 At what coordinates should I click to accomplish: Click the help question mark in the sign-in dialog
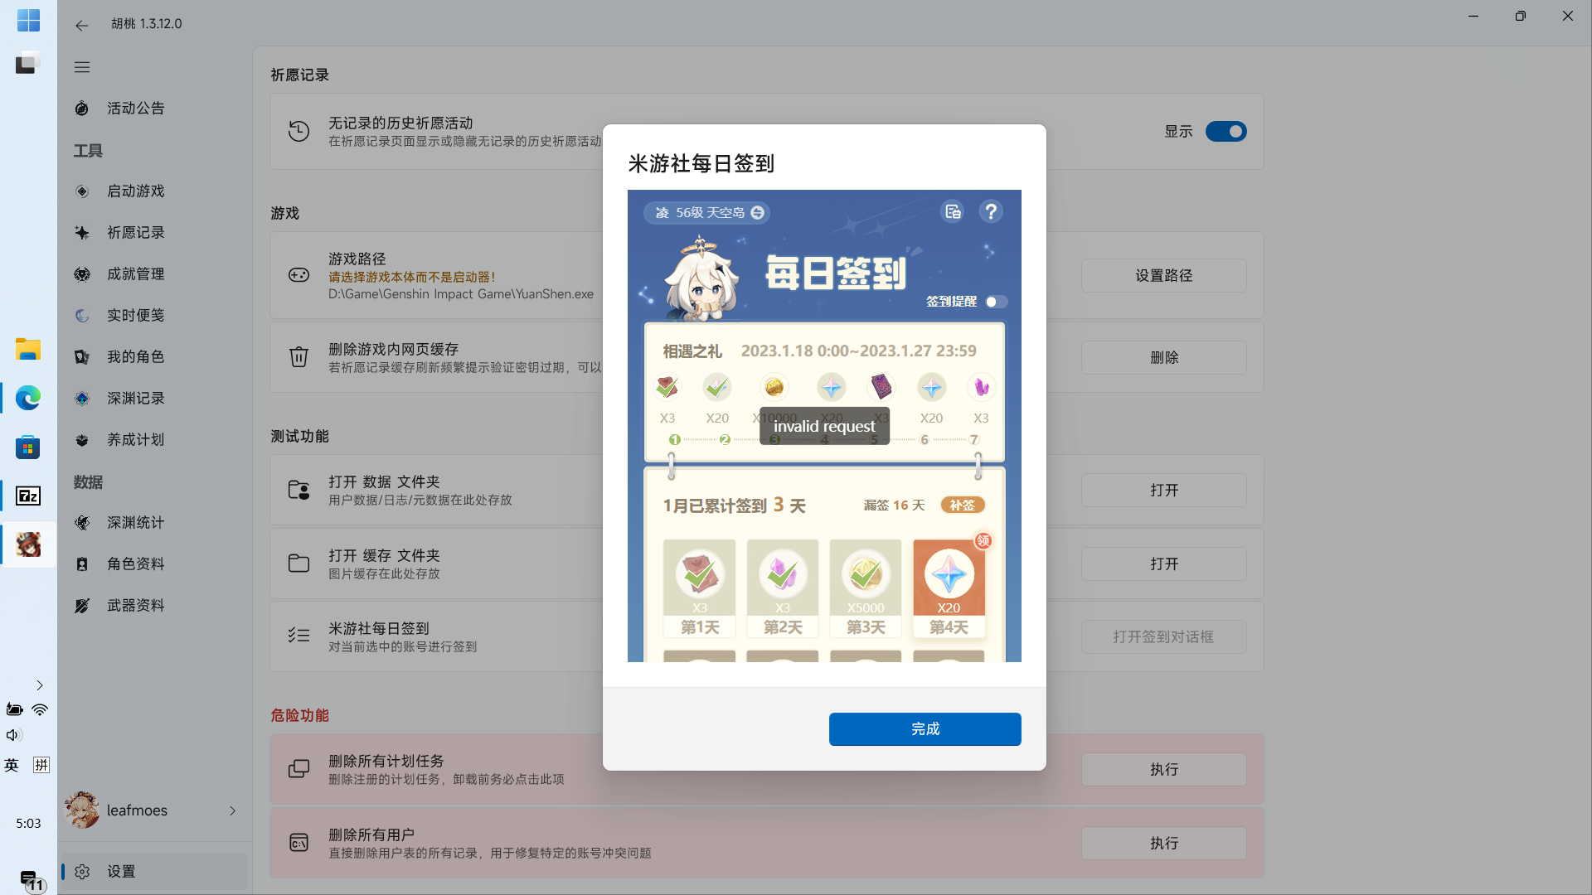pos(991,211)
